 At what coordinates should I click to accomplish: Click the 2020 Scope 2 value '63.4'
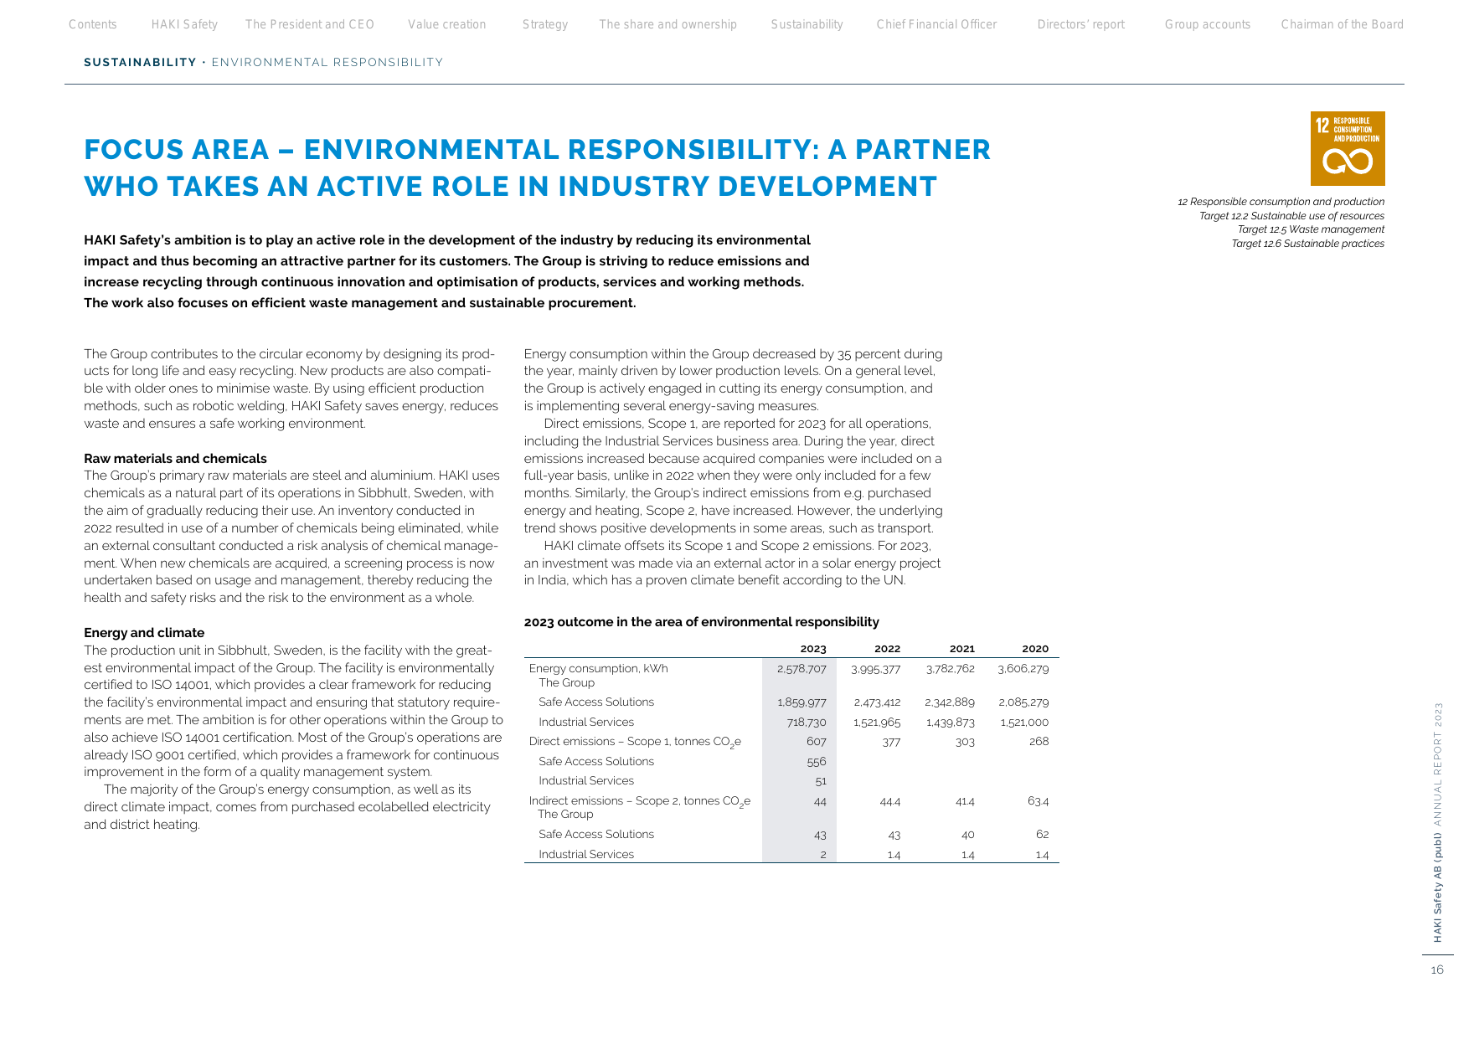[x=1039, y=801]
